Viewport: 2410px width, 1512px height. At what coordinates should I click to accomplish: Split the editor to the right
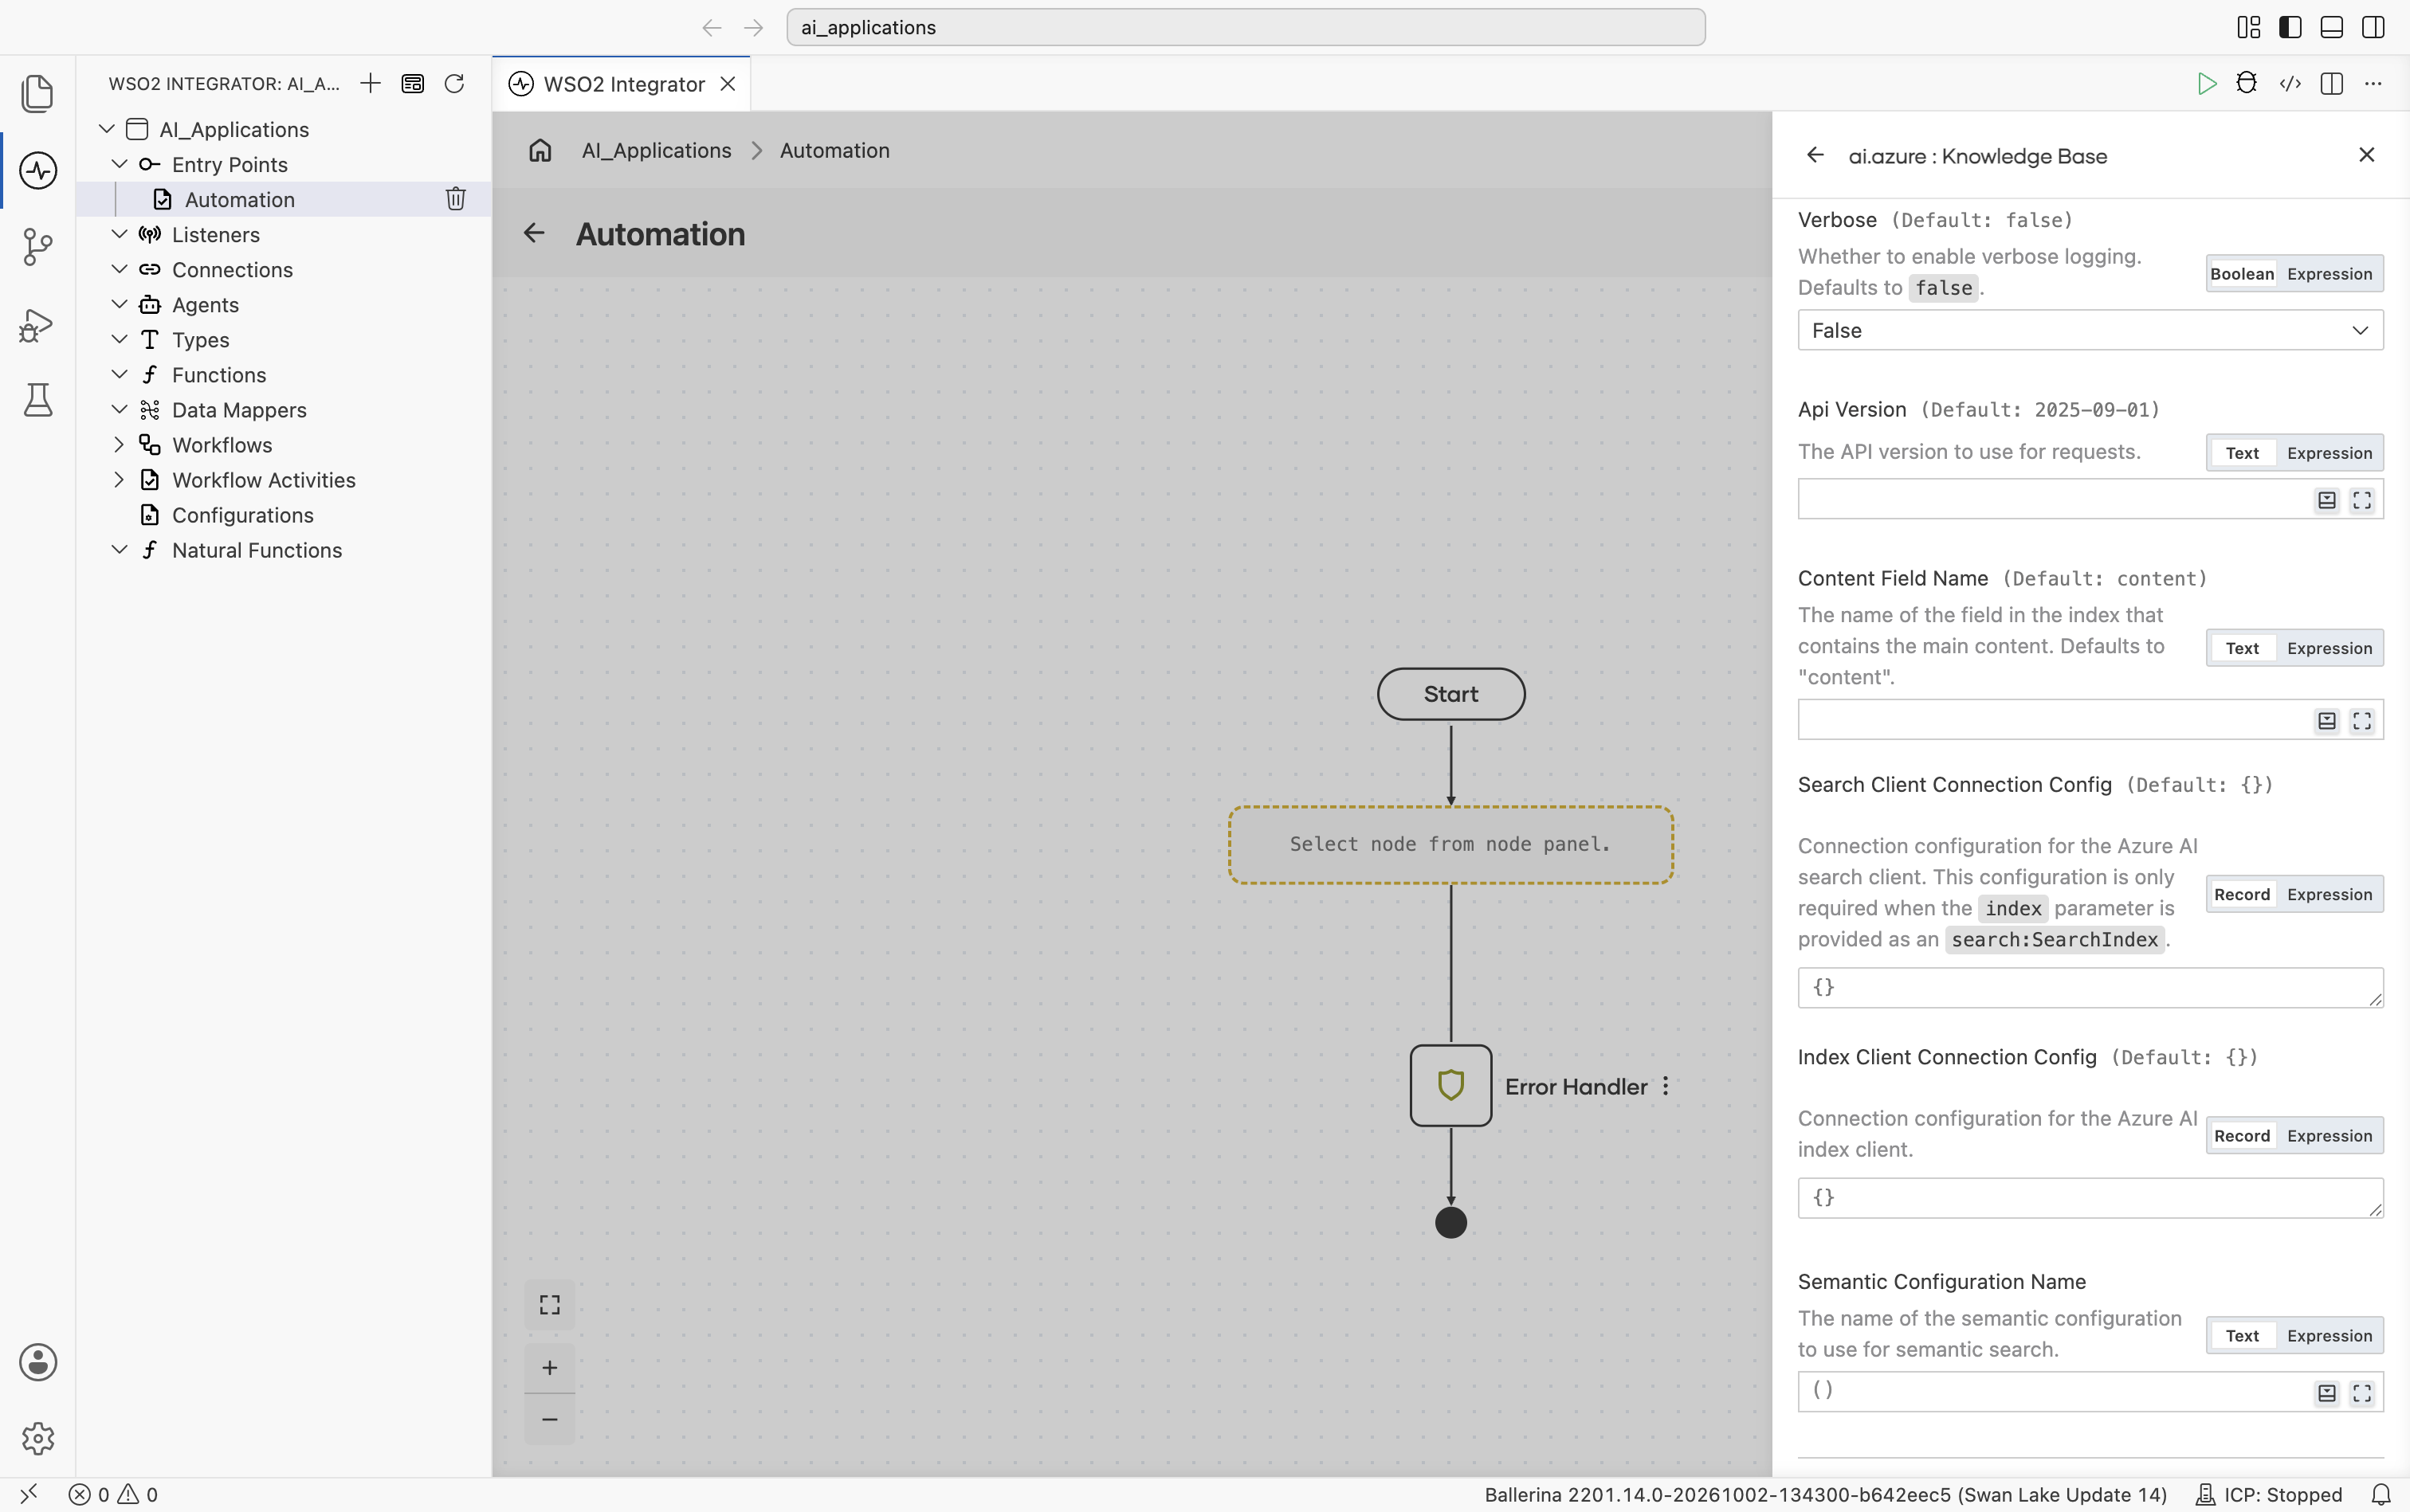coord(2332,84)
